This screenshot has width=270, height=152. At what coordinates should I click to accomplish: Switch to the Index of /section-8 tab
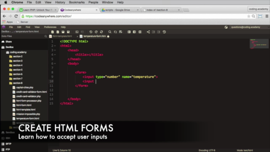[157, 10]
